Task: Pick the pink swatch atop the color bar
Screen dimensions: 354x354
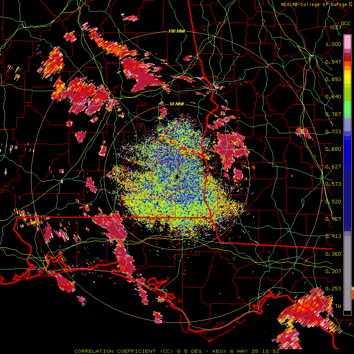Action: tap(347, 42)
